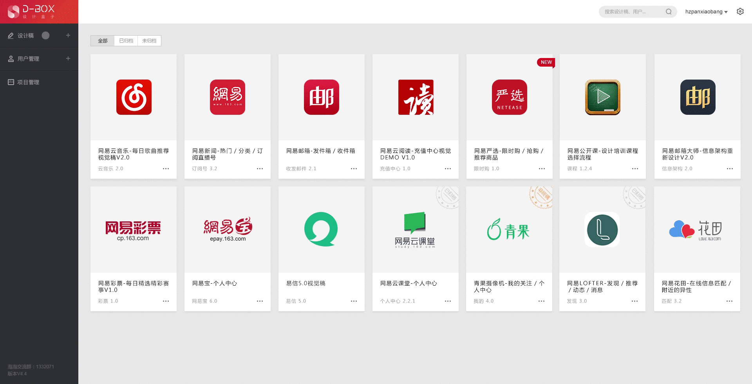Open the 花田 love.163.com logo
Image resolution: width=752 pixels, height=384 pixels.
point(696,230)
